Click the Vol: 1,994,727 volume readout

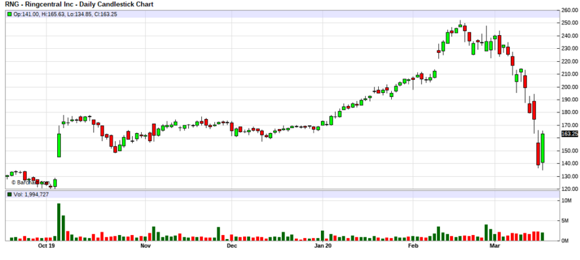[x=31, y=195]
